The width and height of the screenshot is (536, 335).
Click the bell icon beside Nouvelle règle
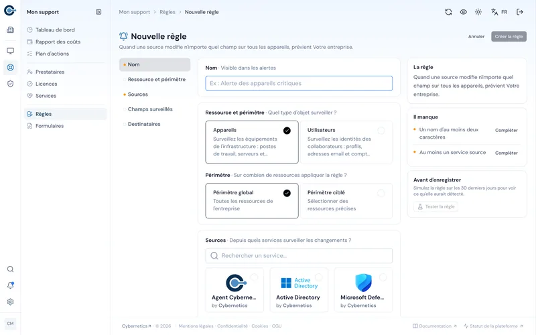[123, 36]
